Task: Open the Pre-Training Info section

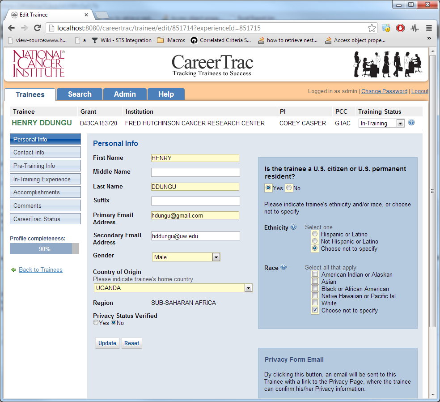Action: [x=45, y=166]
